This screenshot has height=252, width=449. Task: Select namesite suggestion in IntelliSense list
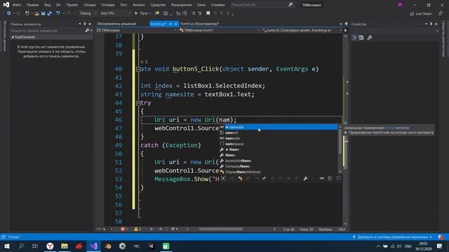pyautogui.click(x=279, y=127)
